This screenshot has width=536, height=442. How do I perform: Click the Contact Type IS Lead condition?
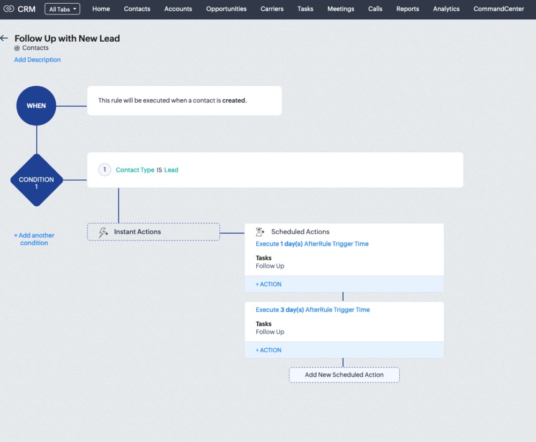(147, 170)
